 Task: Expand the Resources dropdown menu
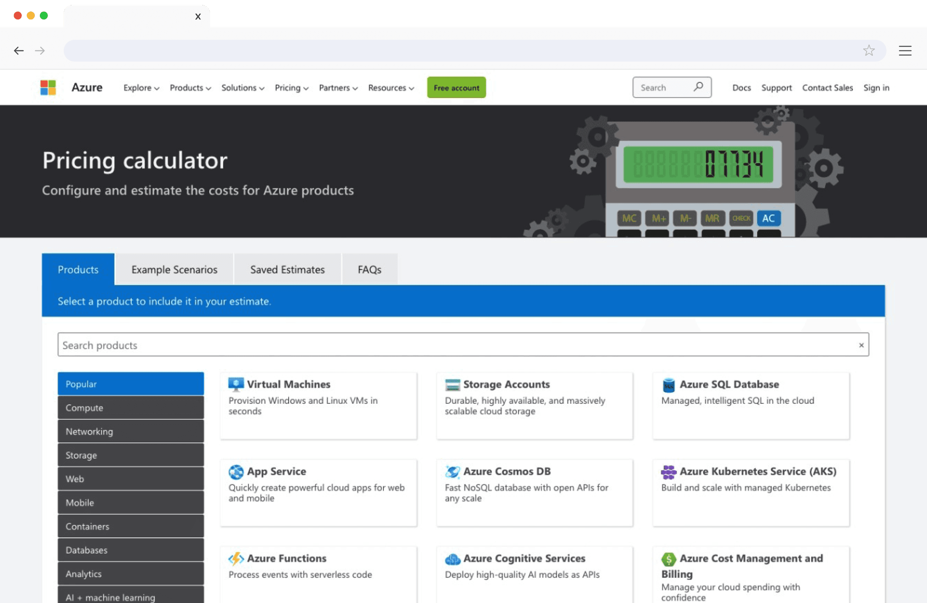click(x=391, y=88)
